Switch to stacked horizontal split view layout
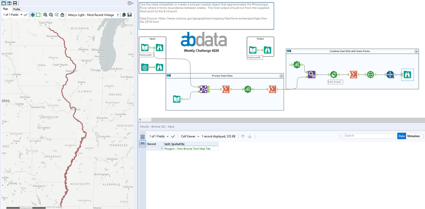This screenshot has width=425, height=209. point(15,3)
